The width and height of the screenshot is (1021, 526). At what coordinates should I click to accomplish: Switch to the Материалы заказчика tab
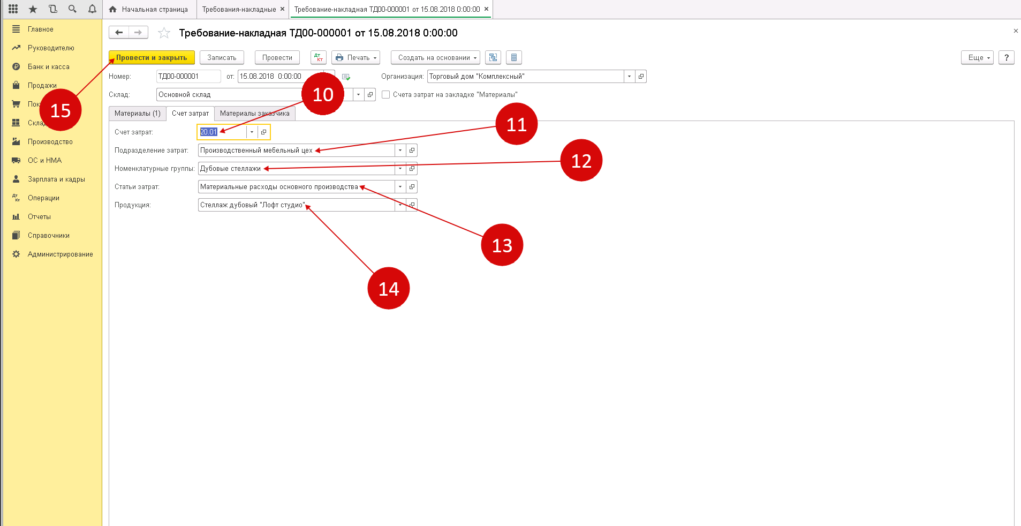click(x=254, y=114)
